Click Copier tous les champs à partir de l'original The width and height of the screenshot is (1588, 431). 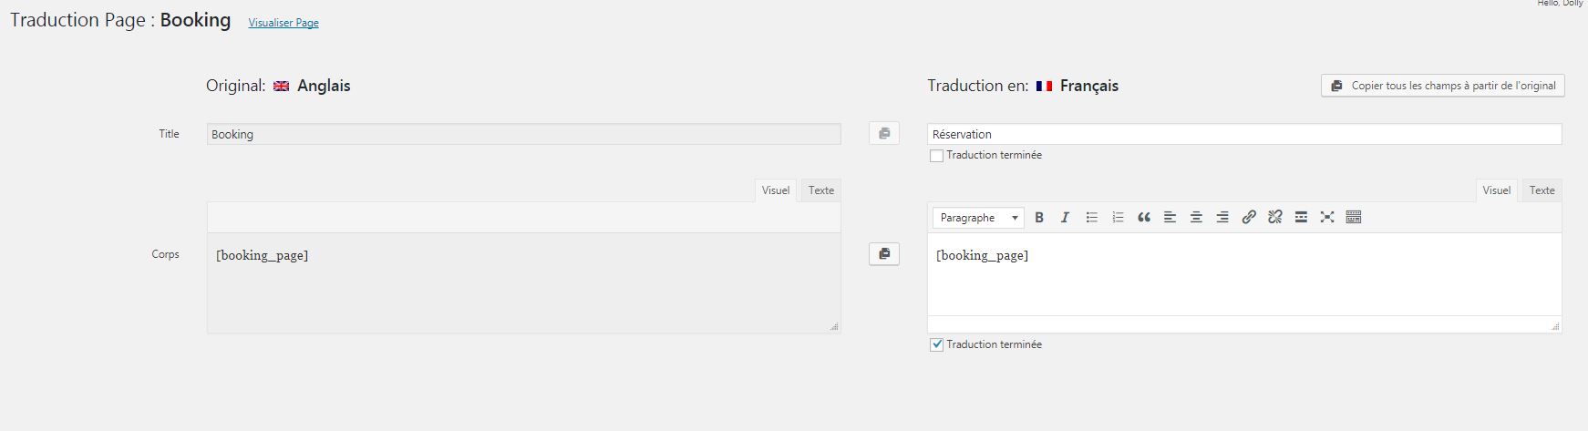pos(1442,86)
